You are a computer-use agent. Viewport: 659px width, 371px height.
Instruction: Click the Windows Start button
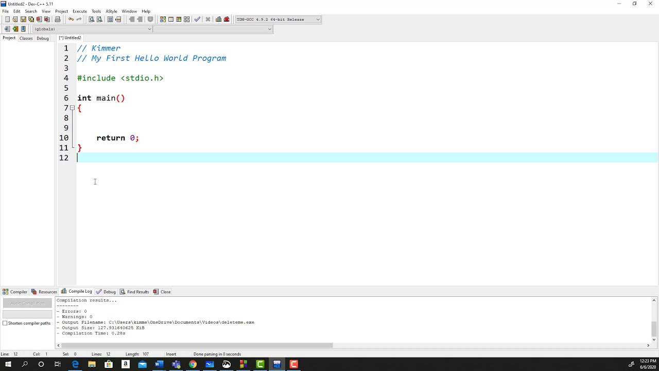coord(8,364)
